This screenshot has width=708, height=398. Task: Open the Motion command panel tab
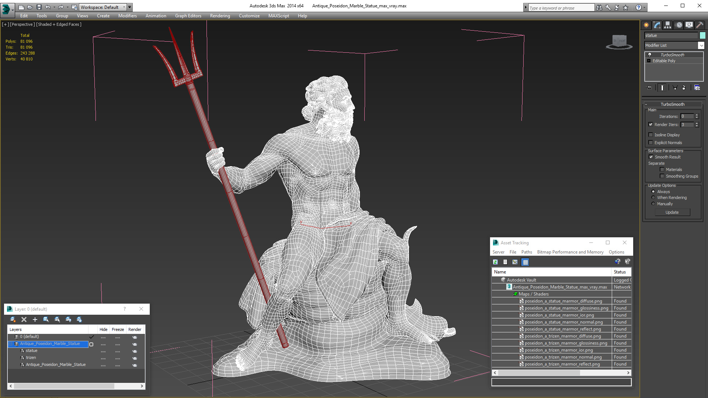coord(678,25)
